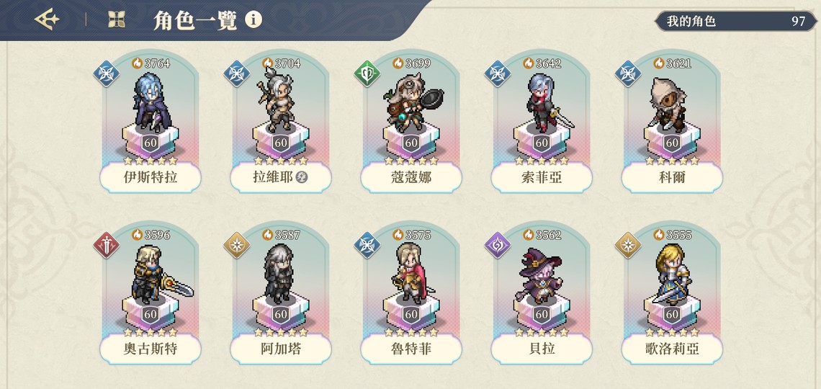Click the red sword emblem on 奧古斯特
The height and width of the screenshot is (389, 821).
coord(107,245)
